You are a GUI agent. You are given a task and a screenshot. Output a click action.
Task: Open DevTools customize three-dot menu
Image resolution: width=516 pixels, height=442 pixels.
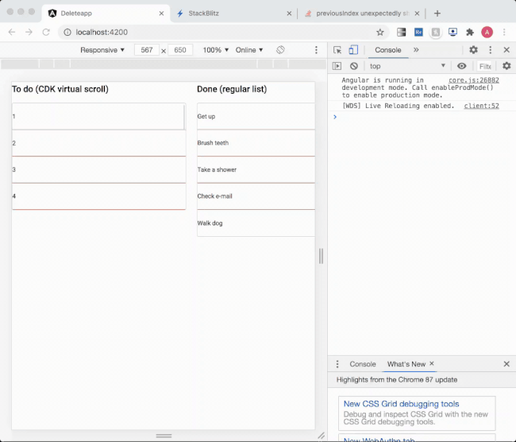pyautogui.click(x=491, y=50)
